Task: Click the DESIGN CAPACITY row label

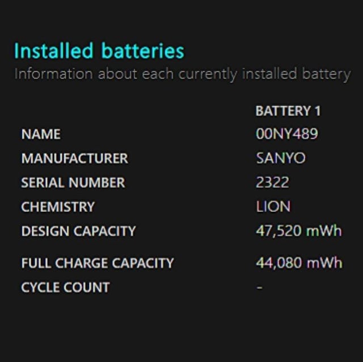Action: 78,231
